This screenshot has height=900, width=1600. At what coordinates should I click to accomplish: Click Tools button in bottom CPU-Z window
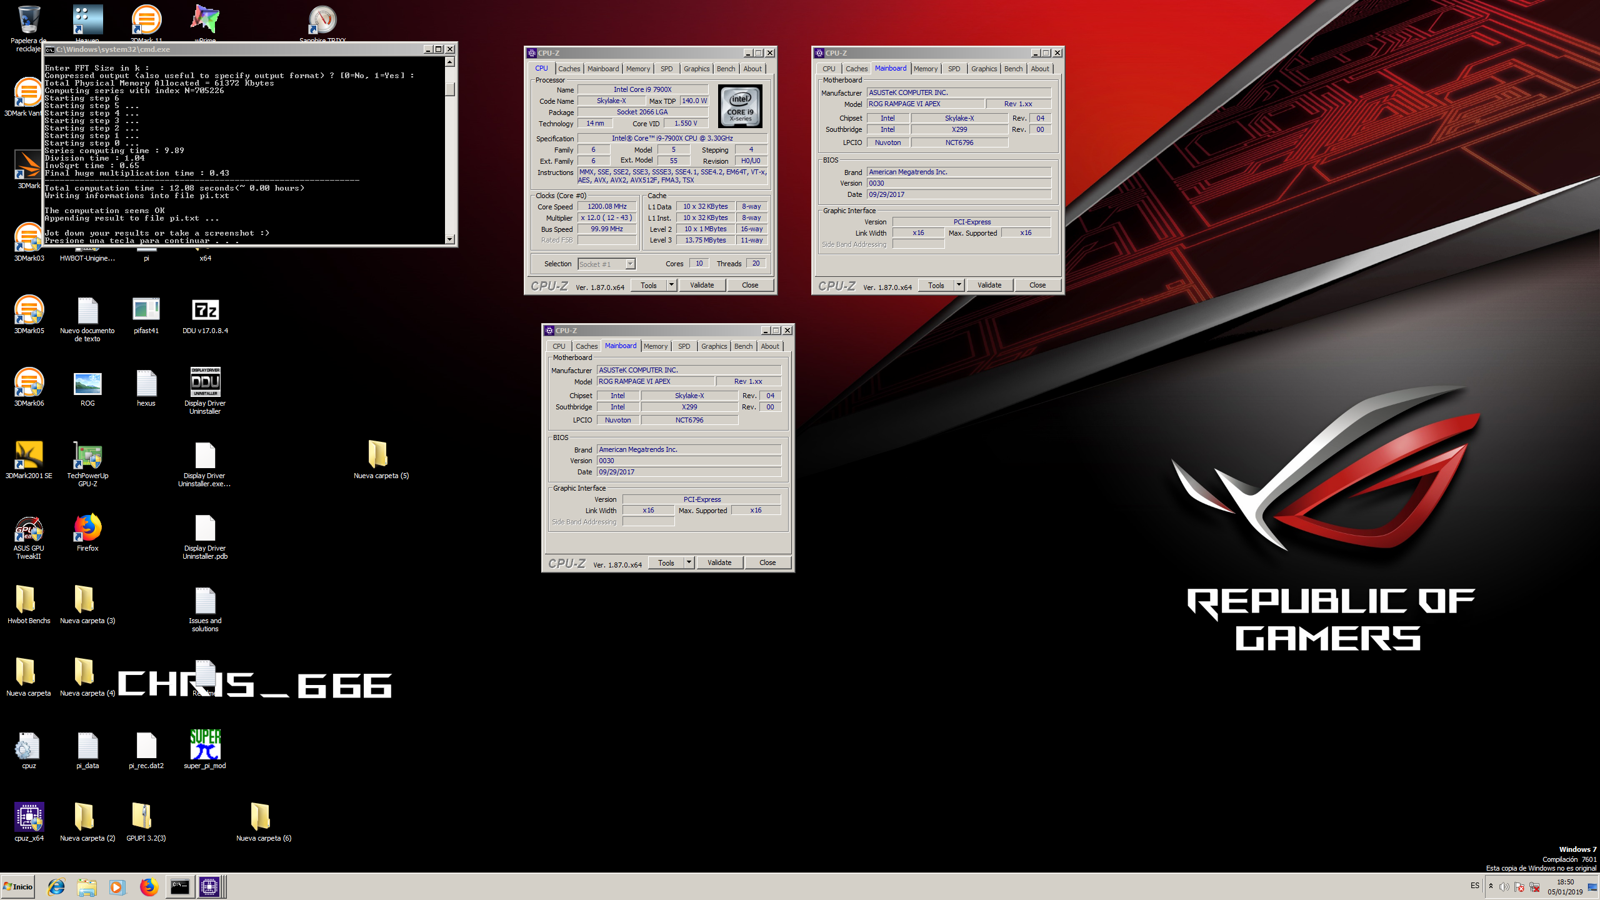666,562
